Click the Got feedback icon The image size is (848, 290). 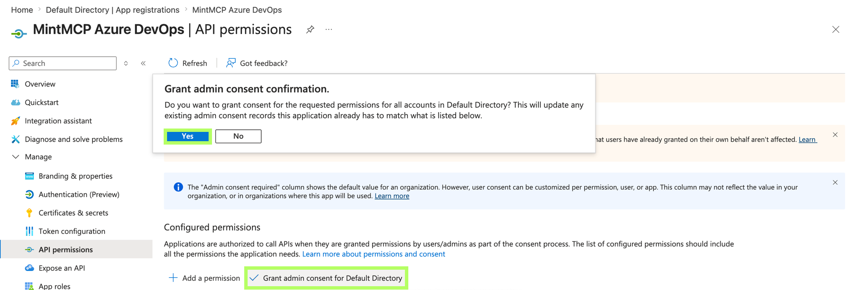click(x=231, y=63)
